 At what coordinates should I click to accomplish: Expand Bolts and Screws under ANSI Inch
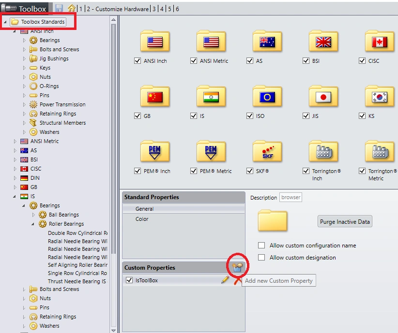(24, 49)
